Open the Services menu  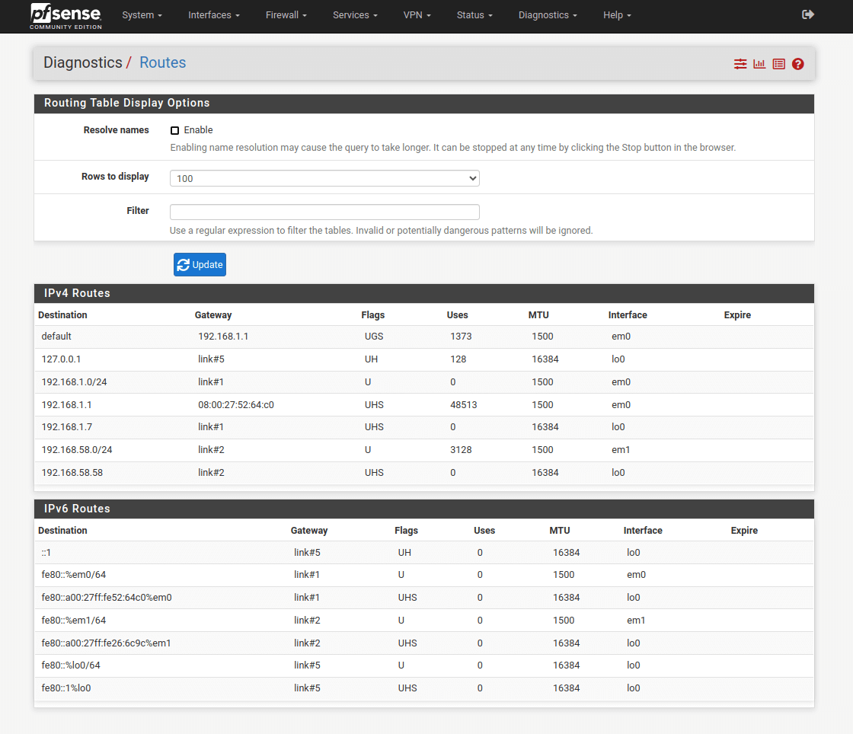pyautogui.click(x=355, y=15)
